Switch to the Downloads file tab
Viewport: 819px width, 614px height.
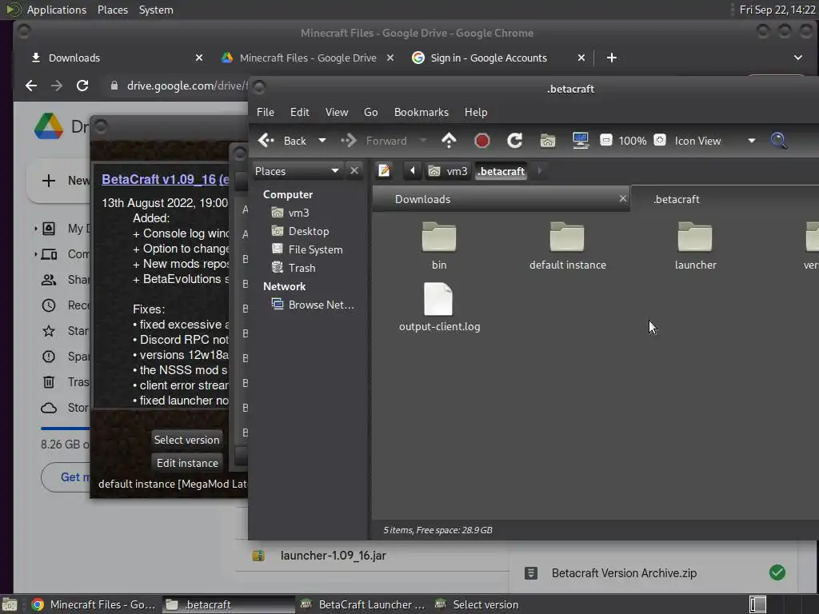point(422,199)
